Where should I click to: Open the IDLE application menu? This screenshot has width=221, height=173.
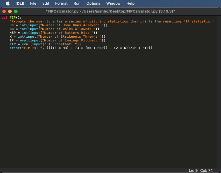coord(20,4)
